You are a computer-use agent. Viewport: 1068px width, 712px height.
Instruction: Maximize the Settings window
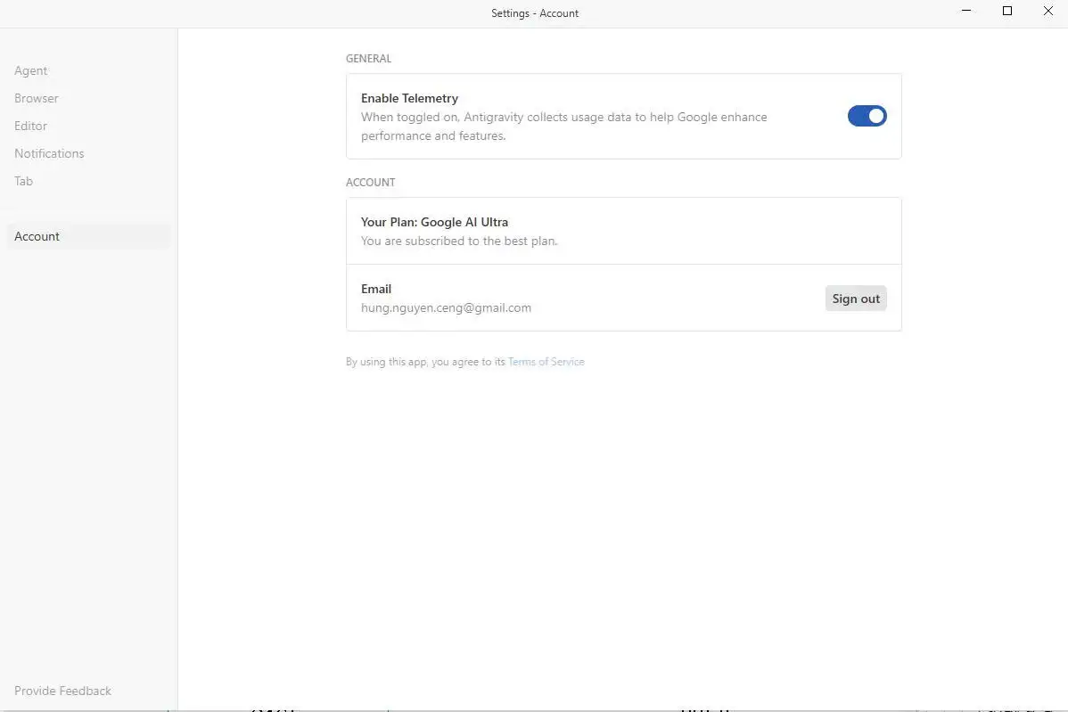[x=1007, y=12]
